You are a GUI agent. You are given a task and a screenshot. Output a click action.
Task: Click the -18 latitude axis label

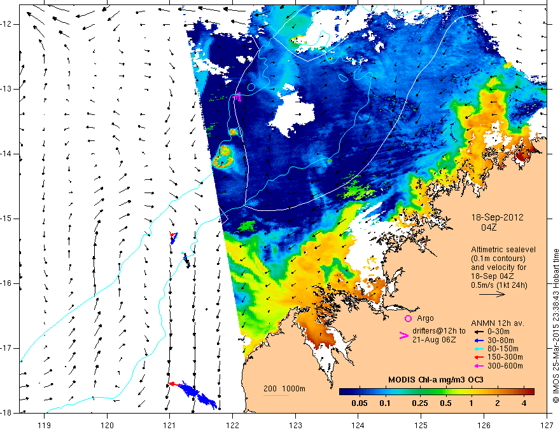point(7,413)
